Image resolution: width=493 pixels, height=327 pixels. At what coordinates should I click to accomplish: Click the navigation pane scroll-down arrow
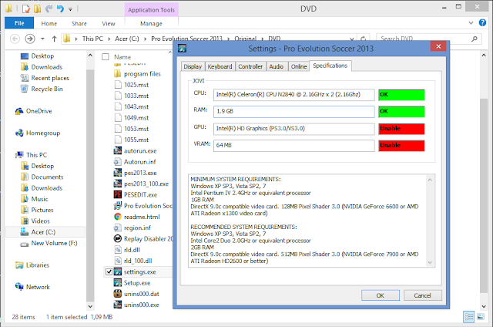click(90, 306)
